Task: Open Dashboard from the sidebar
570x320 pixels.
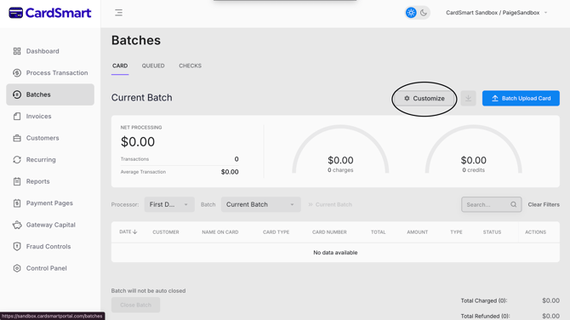Action: coord(43,51)
